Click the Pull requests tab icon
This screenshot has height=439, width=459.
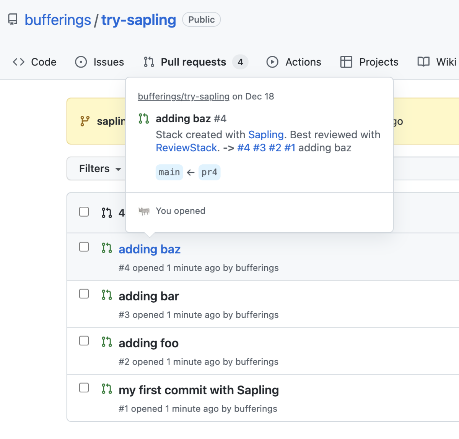[x=149, y=62]
